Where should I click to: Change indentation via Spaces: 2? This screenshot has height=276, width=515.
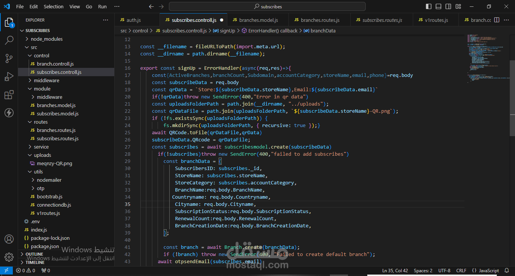click(423, 270)
